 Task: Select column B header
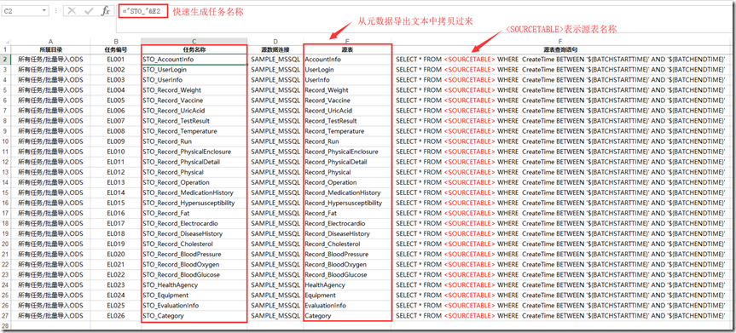(x=116, y=41)
